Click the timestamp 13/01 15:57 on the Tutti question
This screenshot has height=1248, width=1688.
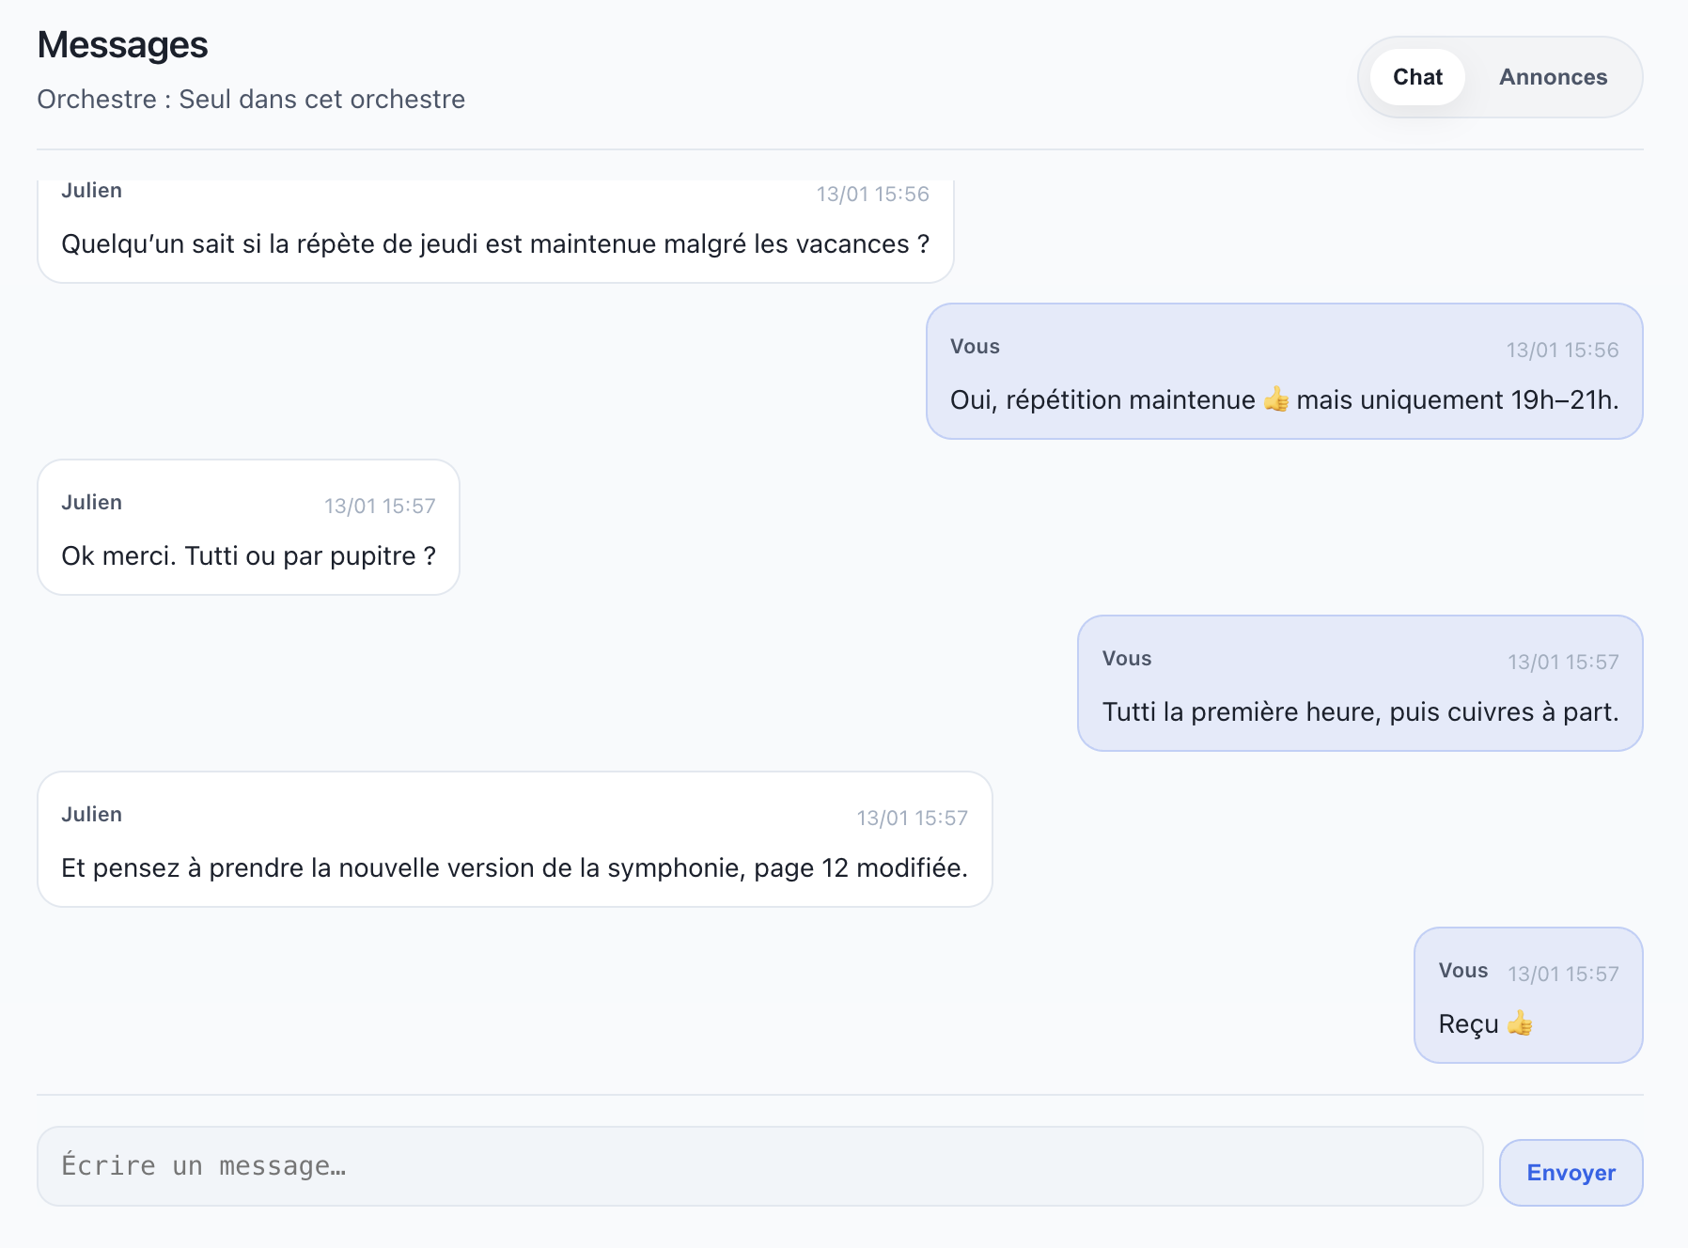click(380, 505)
